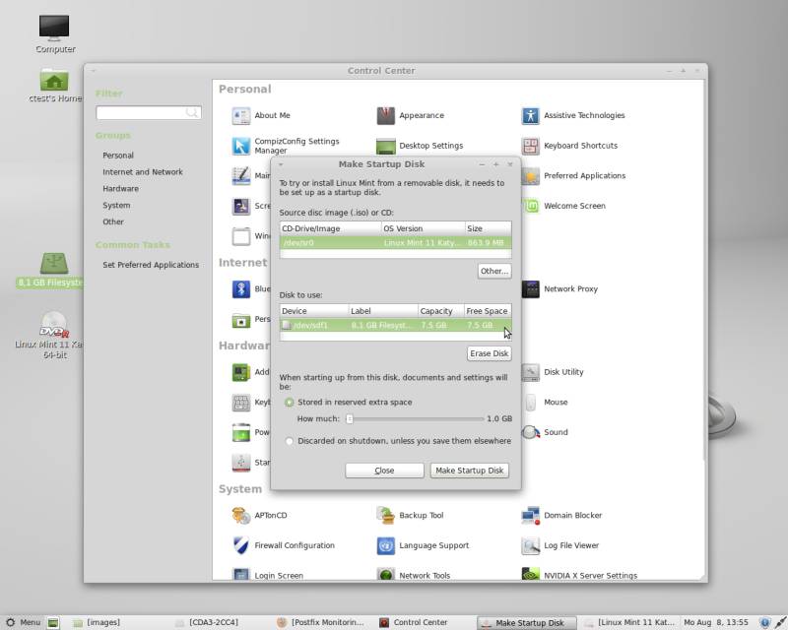Screen dimensions: 788x630
Task: Click the Make Startup Disk button
Action: 470,471
